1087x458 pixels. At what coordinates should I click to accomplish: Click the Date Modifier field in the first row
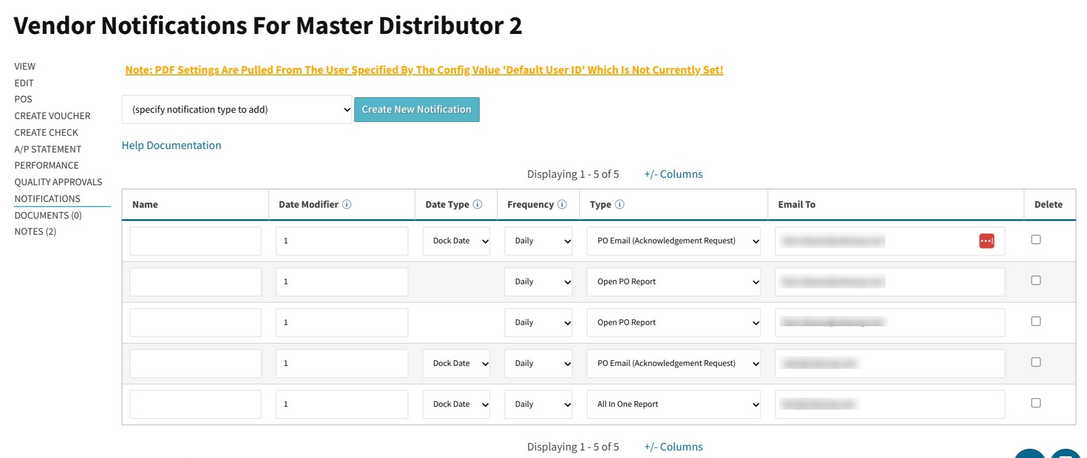pos(342,241)
